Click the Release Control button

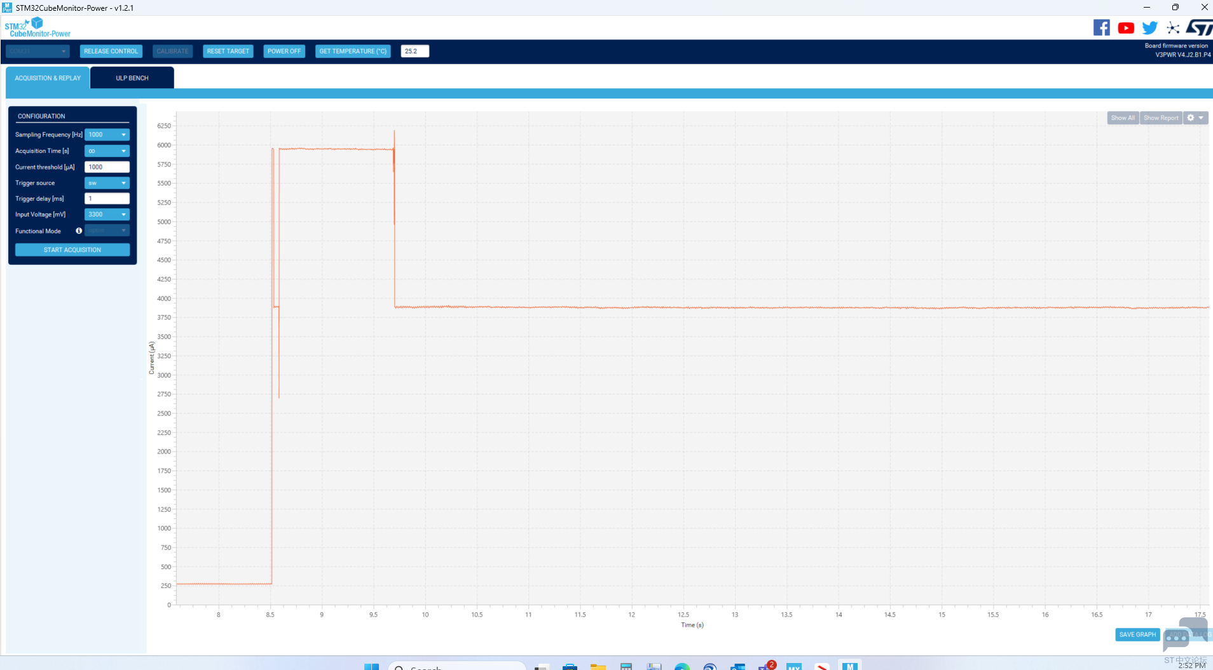[111, 51]
